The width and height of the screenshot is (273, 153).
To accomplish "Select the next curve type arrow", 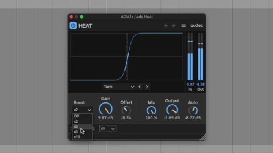I will tap(147, 87).
